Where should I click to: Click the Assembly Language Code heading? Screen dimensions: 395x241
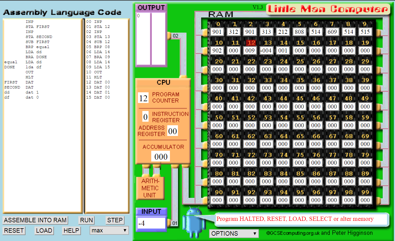pos(62,12)
